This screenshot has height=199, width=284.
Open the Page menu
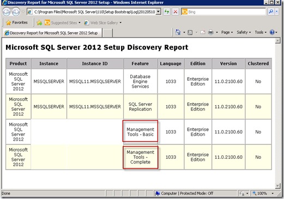click(x=227, y=32)
